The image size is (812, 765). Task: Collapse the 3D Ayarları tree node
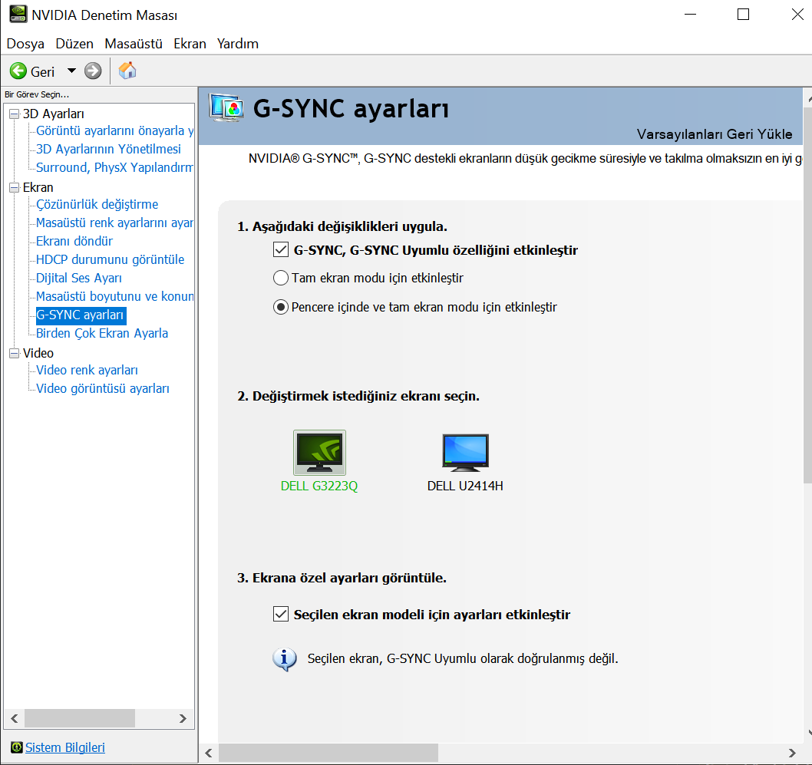[15, 114]
